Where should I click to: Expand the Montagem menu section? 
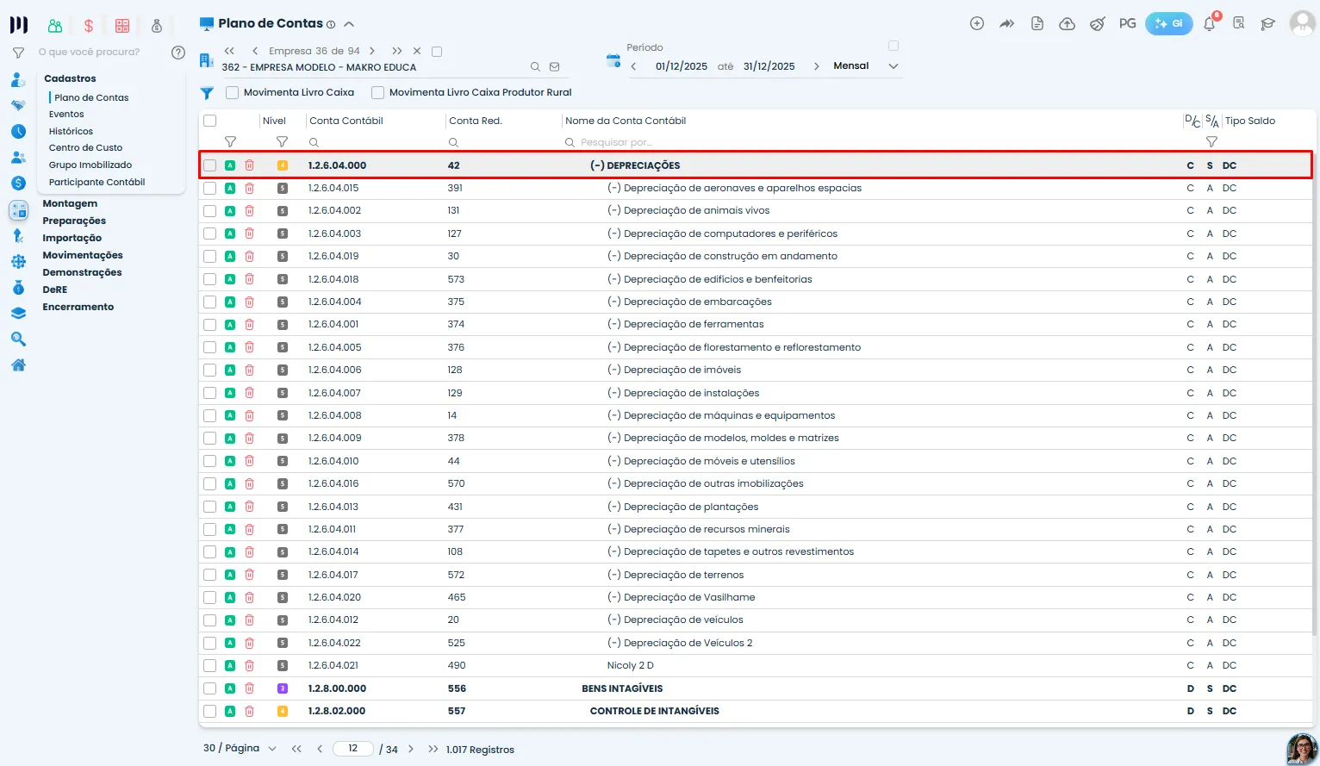(70, 203)
